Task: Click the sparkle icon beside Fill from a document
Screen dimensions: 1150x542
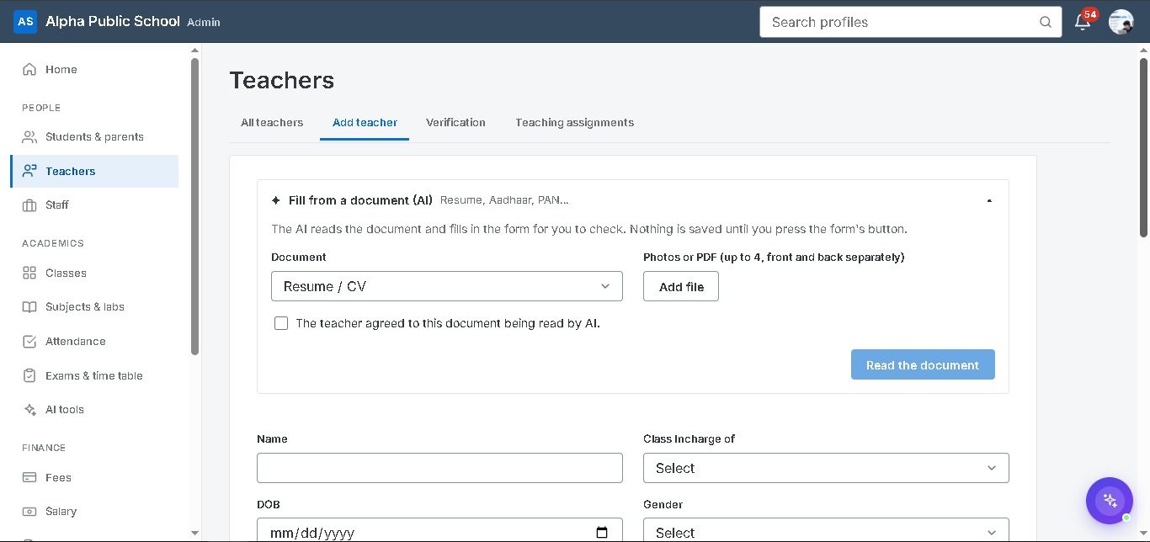Action: [276, 200]
